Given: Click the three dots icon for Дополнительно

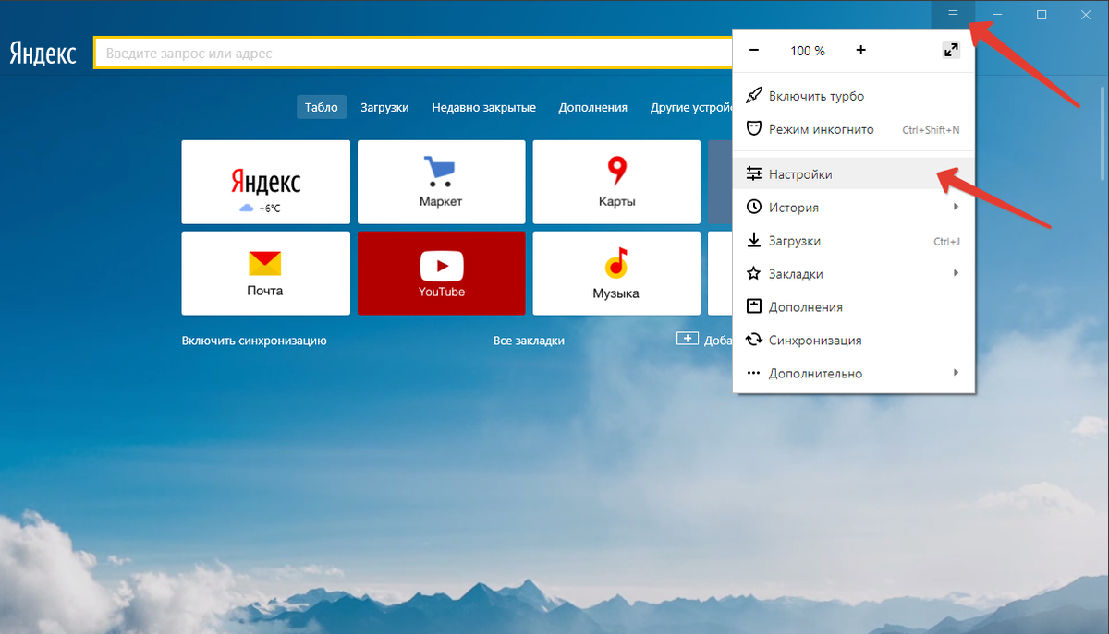Looking at the screenshot, I should tap(754, 373).
